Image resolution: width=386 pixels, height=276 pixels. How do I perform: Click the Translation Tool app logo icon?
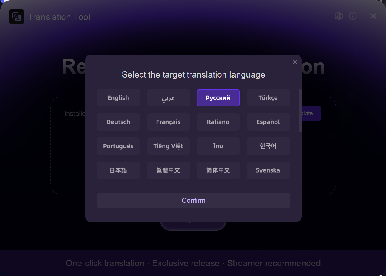pyautogui.click(x=17, y=17)
